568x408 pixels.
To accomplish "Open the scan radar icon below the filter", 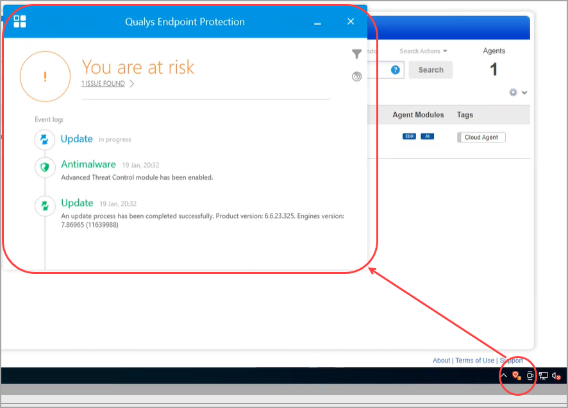I will 357,76.
